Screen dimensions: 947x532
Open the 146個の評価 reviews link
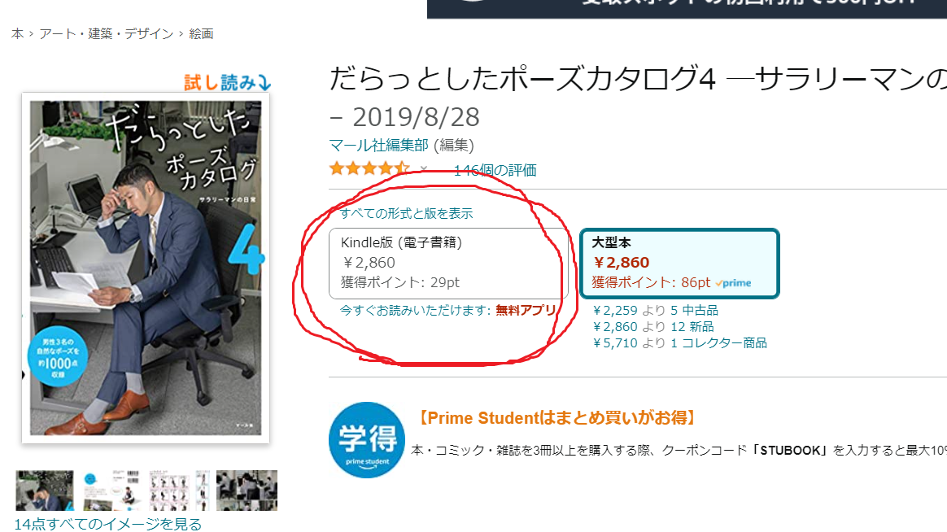tap(495, 170)
